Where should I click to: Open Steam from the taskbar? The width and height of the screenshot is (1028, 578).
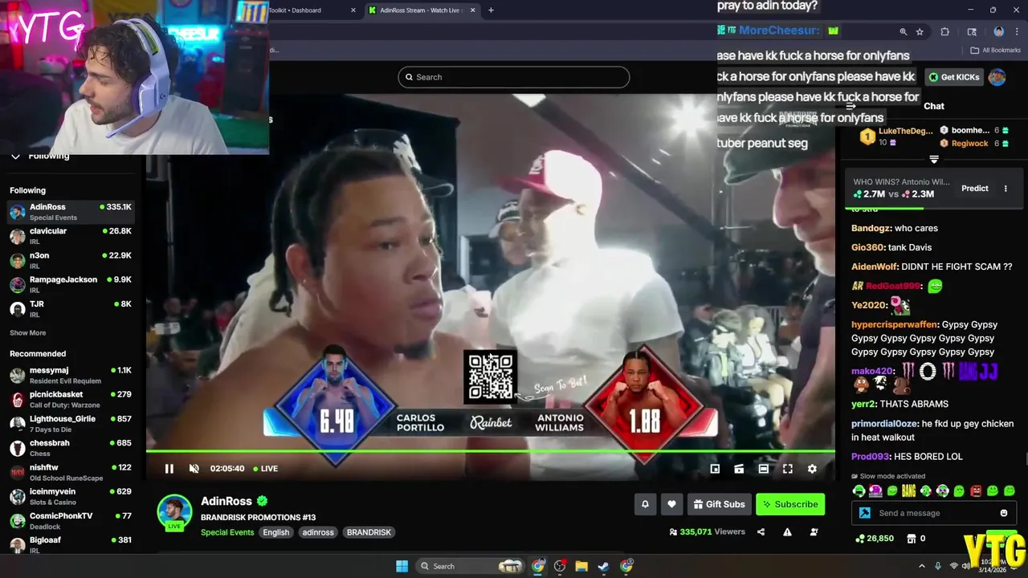click(x=603, y=566)
